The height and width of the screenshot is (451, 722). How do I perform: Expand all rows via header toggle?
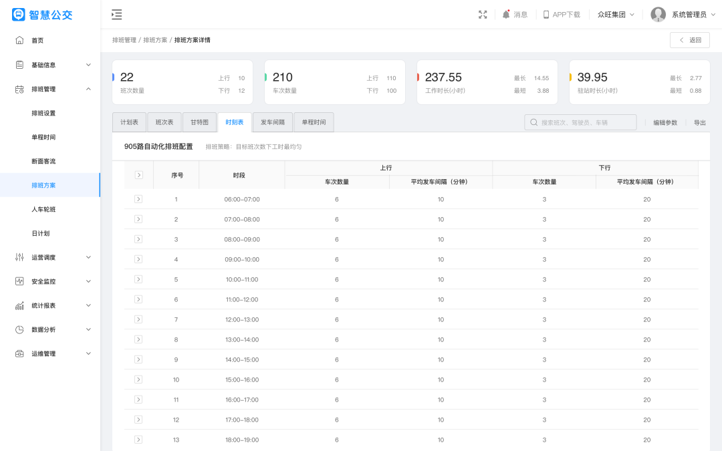click(138, 175)
